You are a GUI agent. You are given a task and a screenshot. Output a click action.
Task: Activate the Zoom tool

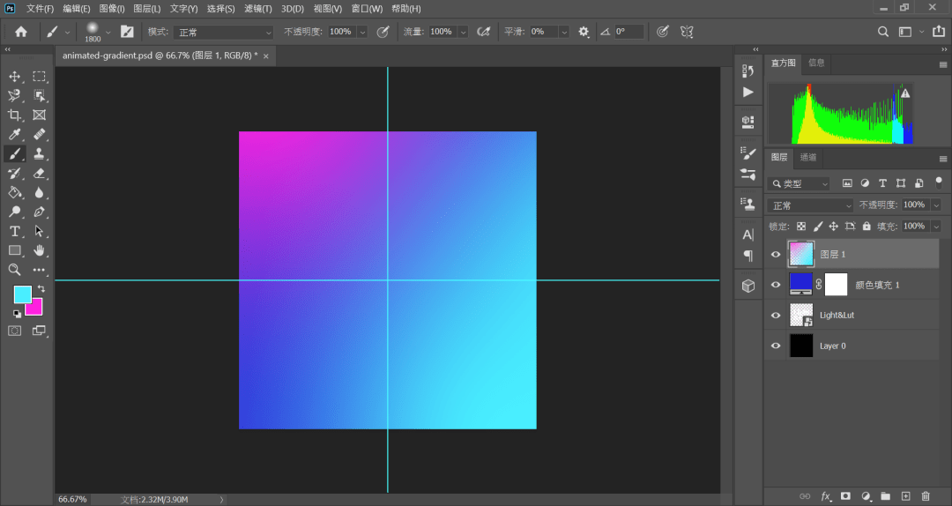pos(15,270)
